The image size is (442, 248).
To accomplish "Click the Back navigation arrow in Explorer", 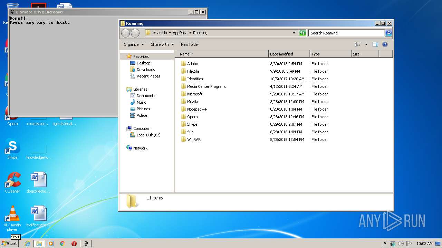I will (125, 33).
